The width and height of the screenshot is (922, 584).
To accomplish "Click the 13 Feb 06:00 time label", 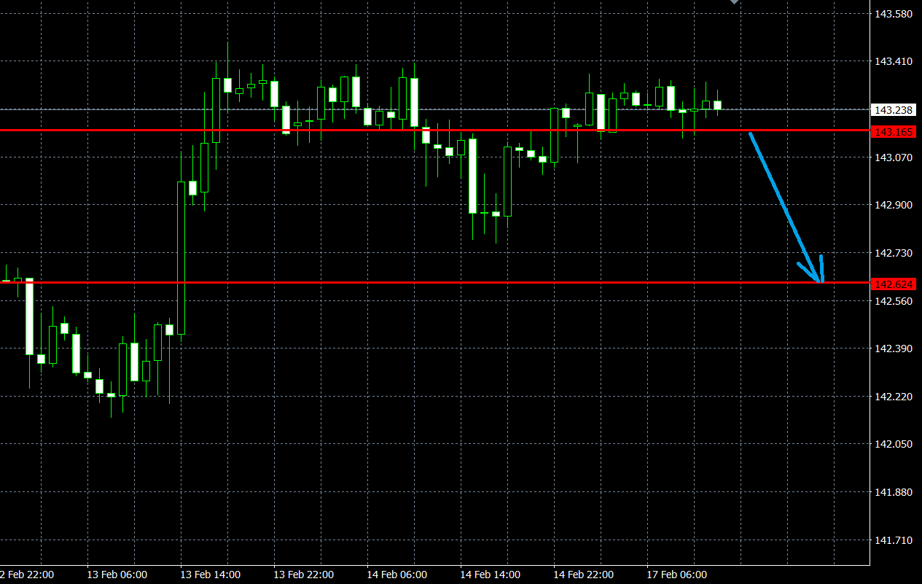I will click(117, 575).
